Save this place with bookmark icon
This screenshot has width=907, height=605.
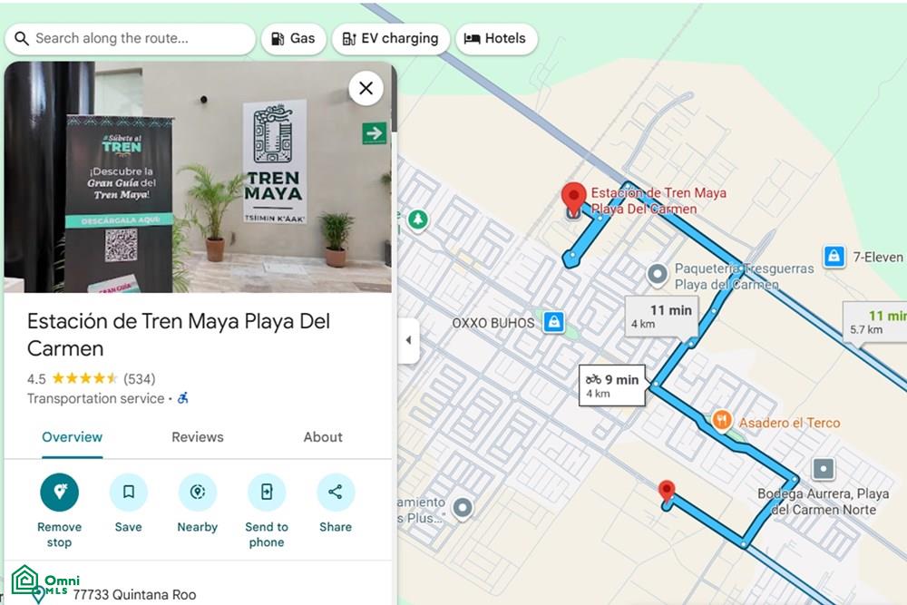(129, 493)
